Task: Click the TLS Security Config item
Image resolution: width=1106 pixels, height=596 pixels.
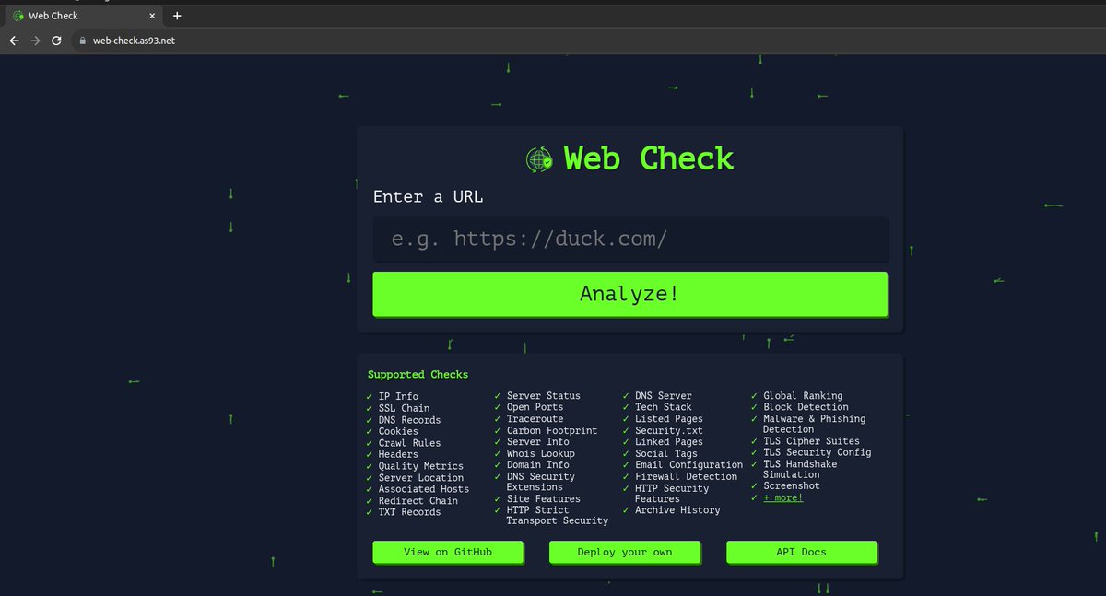Action: point(817,452)
